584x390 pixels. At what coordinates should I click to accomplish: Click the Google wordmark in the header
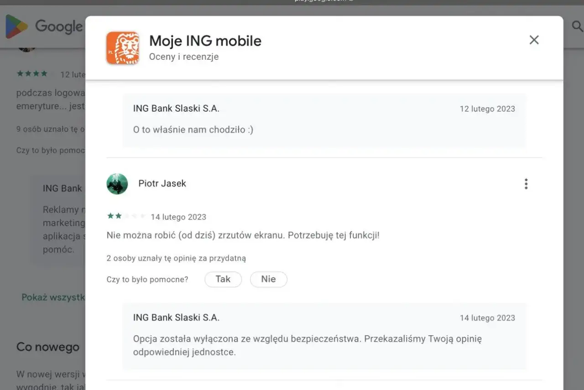click(59, 26)
